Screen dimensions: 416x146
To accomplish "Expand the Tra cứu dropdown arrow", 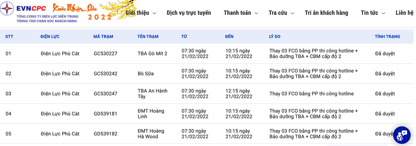I will coord(292,13).
